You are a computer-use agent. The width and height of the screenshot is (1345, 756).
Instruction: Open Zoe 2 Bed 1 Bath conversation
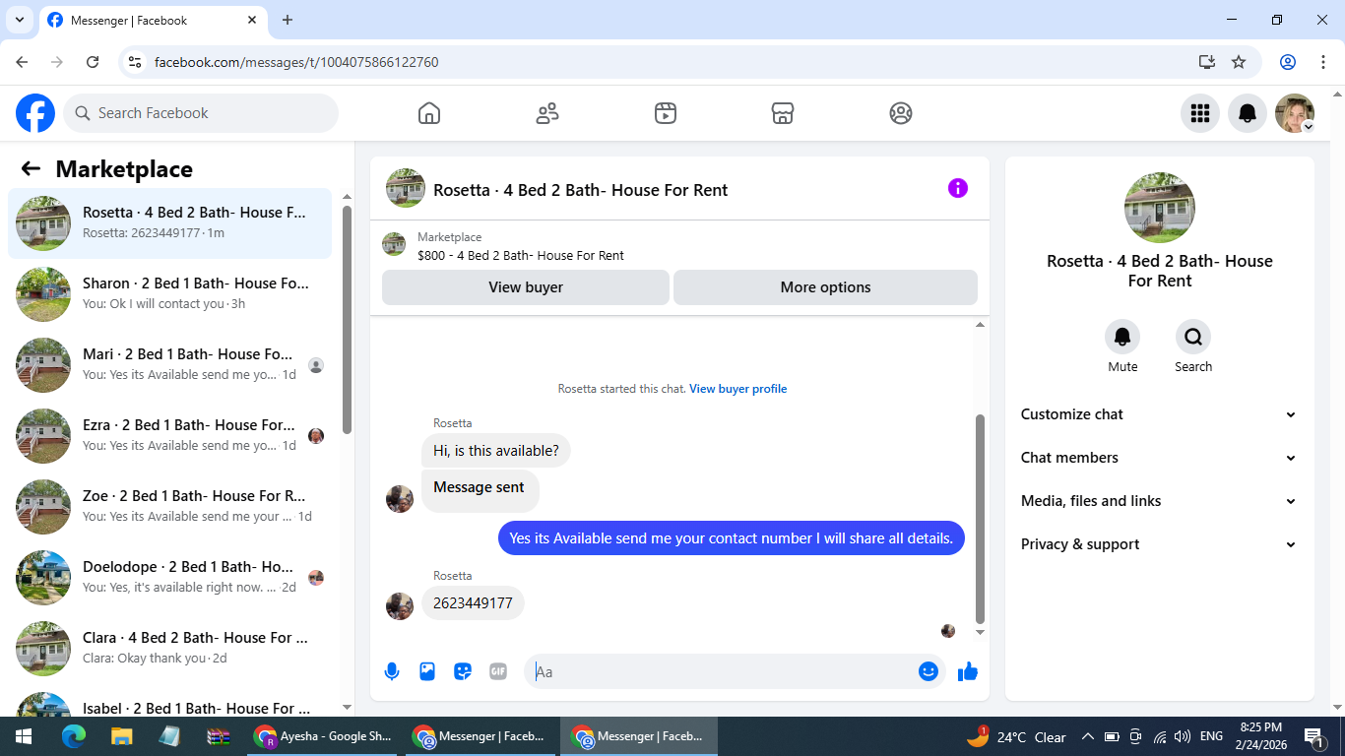[169, 507]
